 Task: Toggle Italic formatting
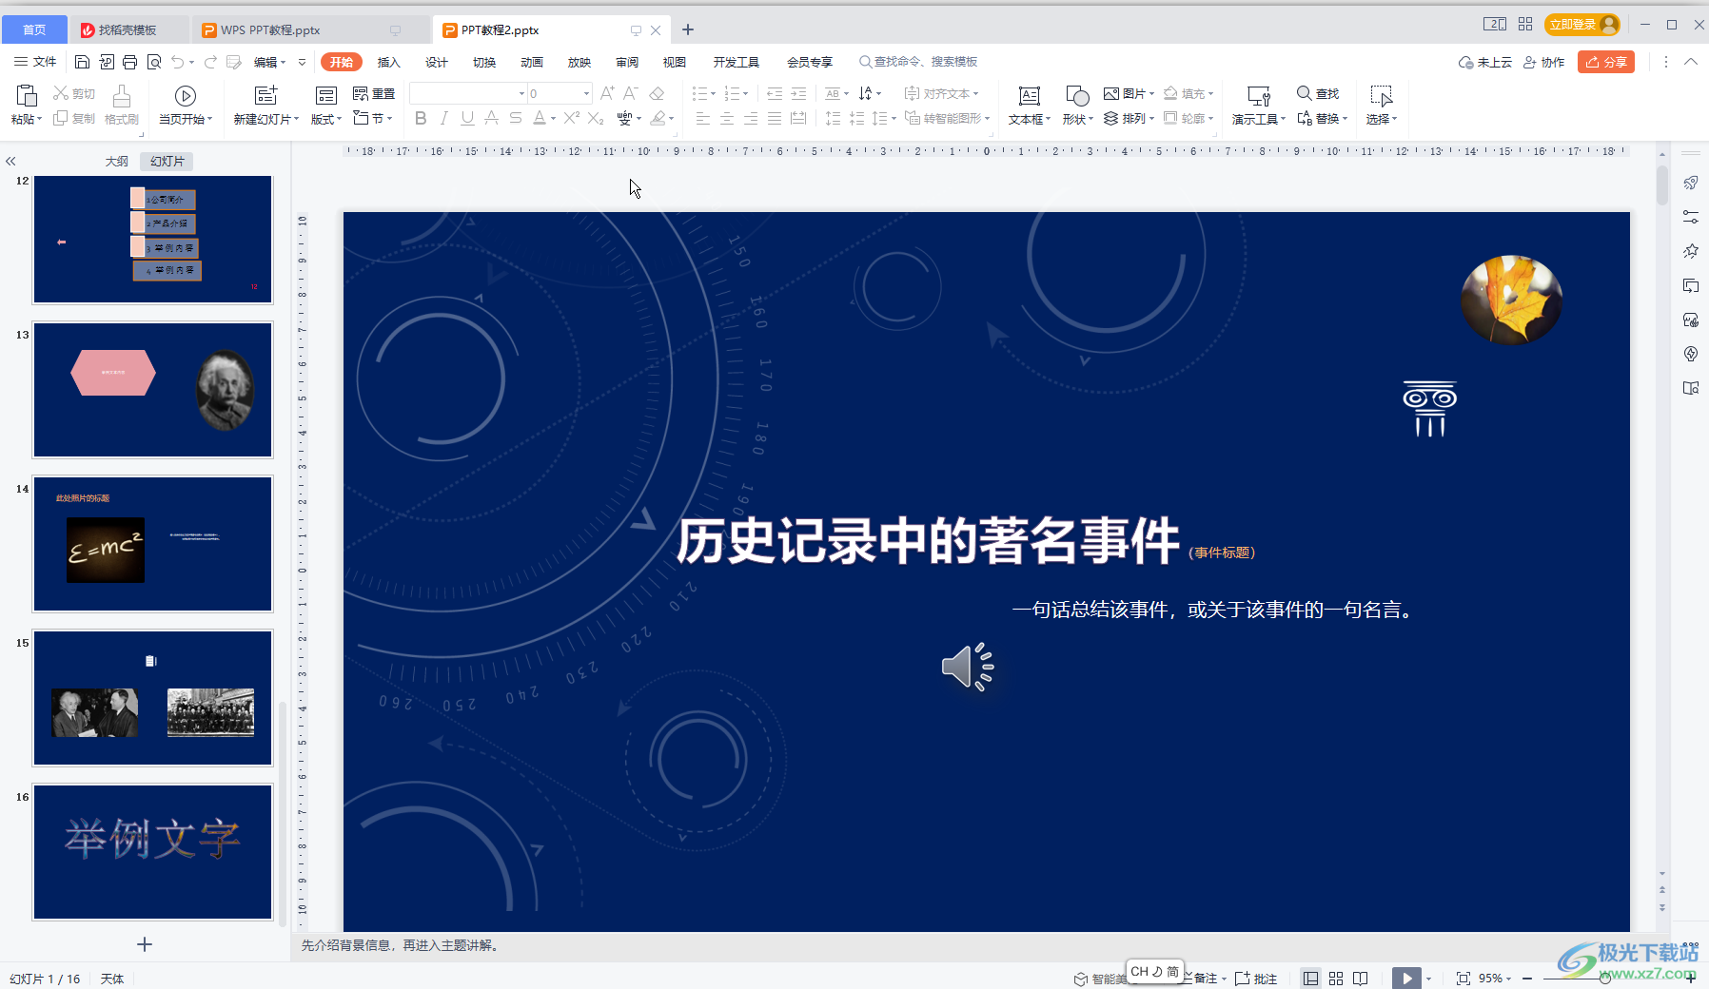443,118
